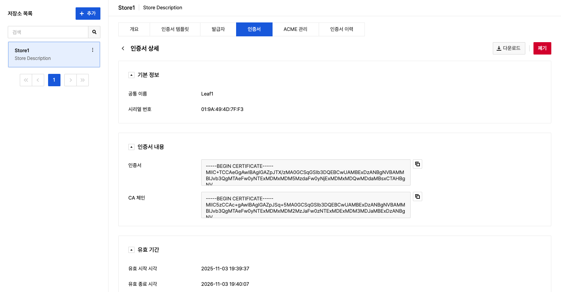Copy the CA chain text to clipboard
Screen dimensions: 561x292
(x=418, y=196)
